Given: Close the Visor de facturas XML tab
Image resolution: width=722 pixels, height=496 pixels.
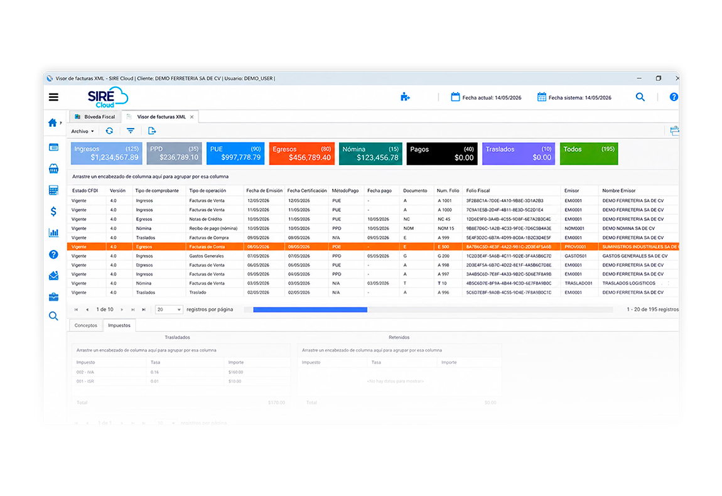Looking at the screenshot, I should pyautogui.click(x=191, y=117).
